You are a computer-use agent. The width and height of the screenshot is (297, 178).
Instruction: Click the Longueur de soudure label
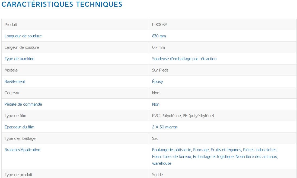point(23,36)
